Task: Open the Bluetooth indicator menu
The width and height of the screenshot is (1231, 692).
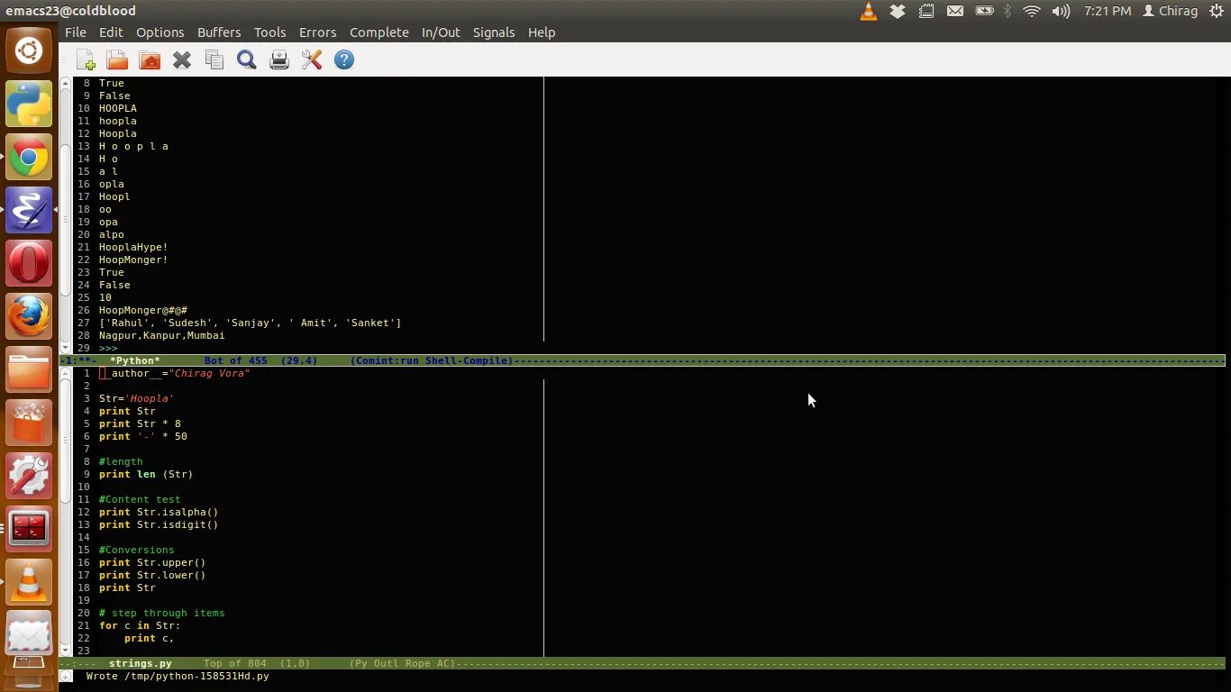Action: pos(1008,11)
